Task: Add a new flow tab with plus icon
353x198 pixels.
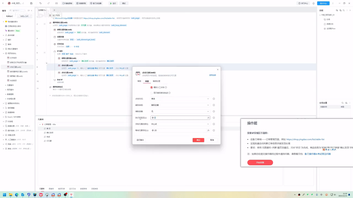Action: 54,10
